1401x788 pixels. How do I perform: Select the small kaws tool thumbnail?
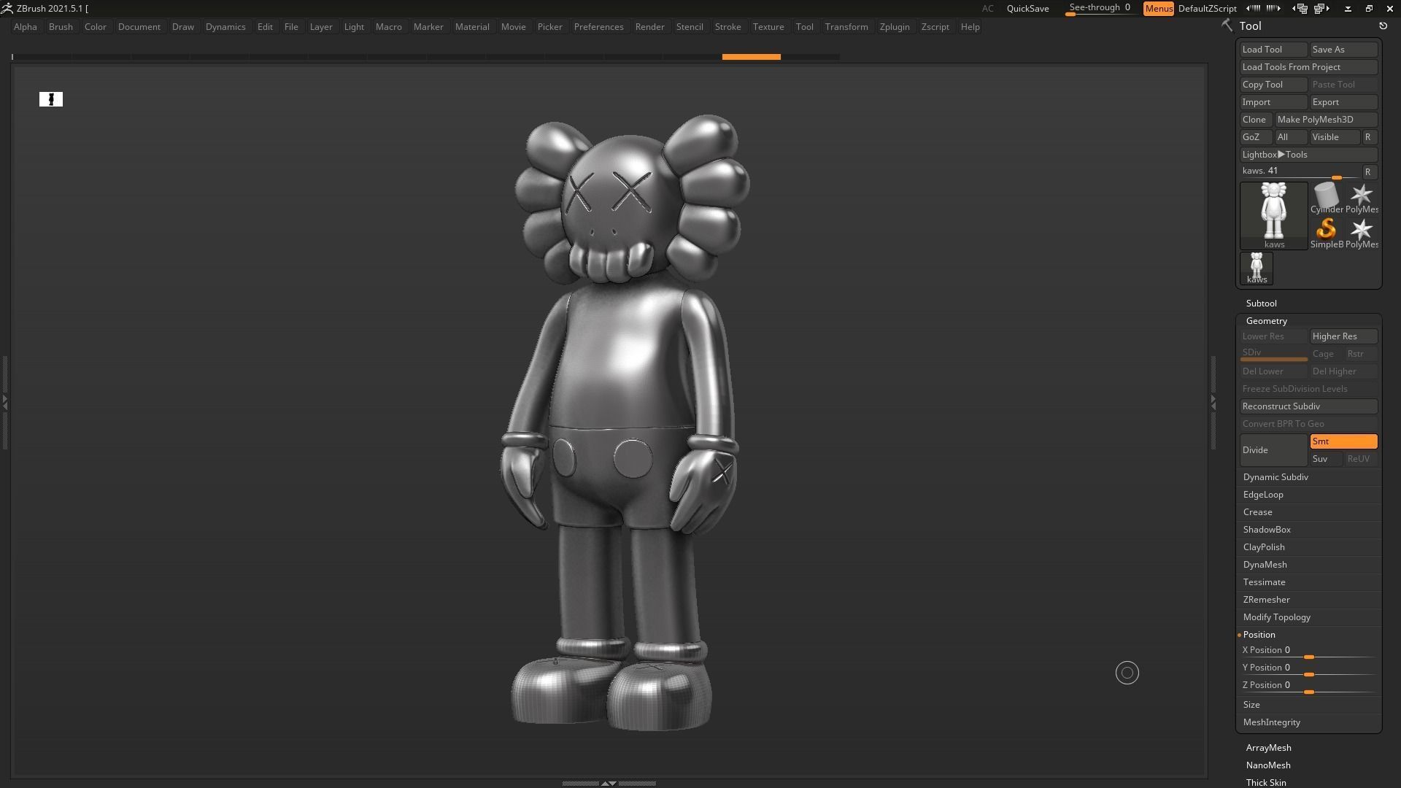pyautogui.click(x=1257, y=268)
